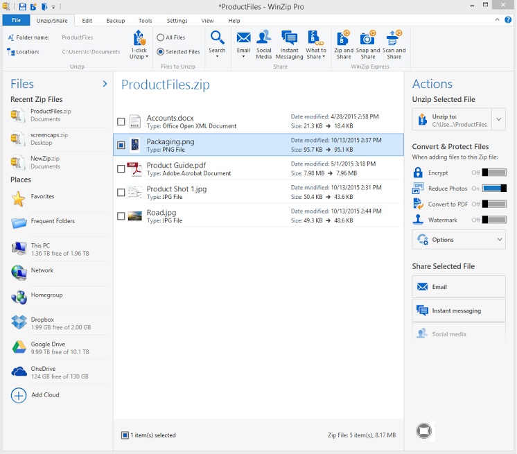Uncheck the Packaging.png checkbox

(121, 145)
